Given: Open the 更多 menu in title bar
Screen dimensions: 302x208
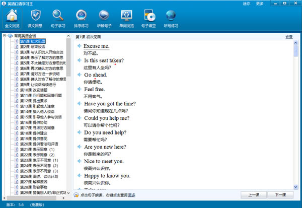Looking at the screenshot, I should point(260,3).
